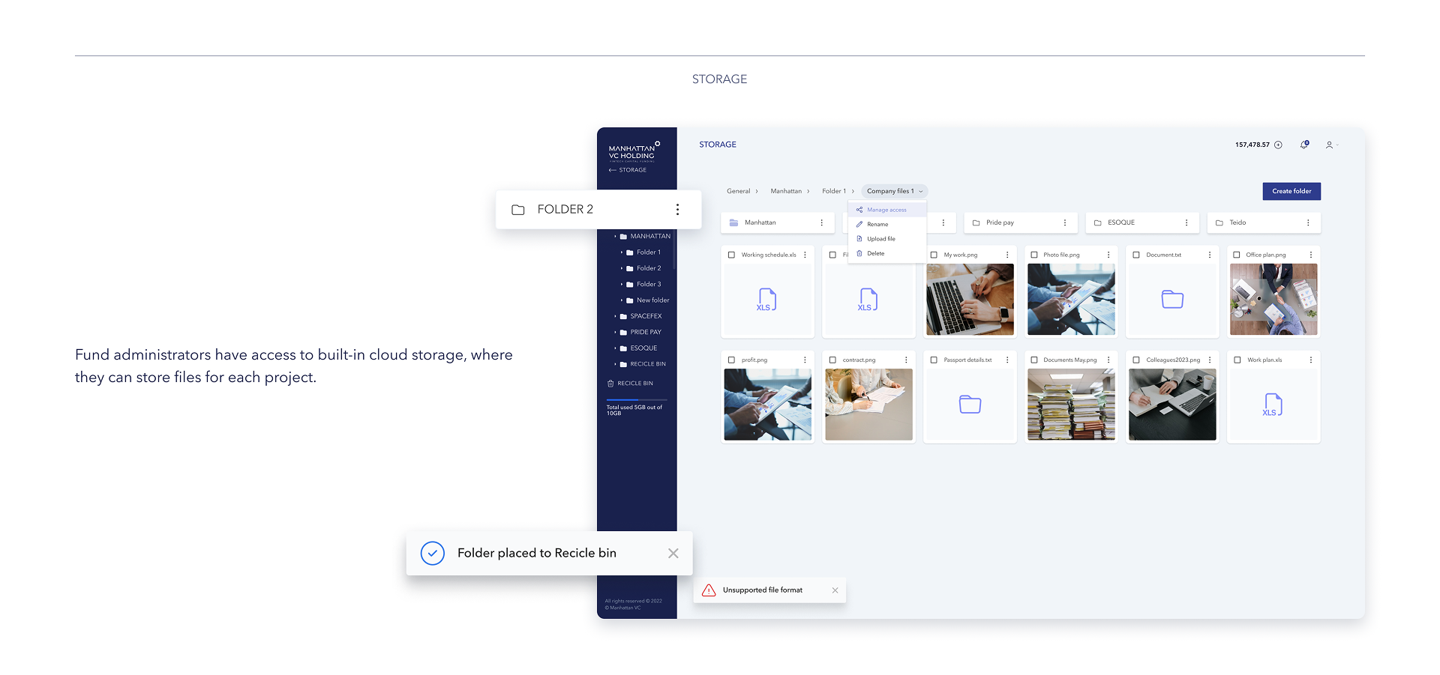The width and height of the screenshot is (1440, 675).
Task: Choose Rename from the dropdown menu
Action: [887, 225]
